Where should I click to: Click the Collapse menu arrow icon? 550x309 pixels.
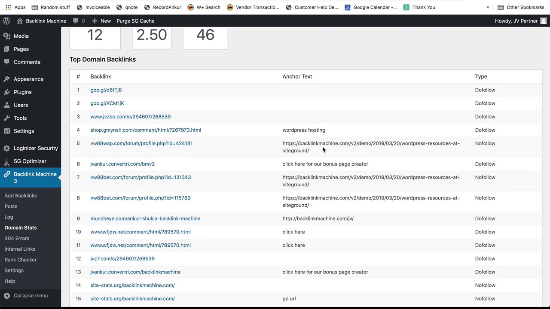coord(7,296)
